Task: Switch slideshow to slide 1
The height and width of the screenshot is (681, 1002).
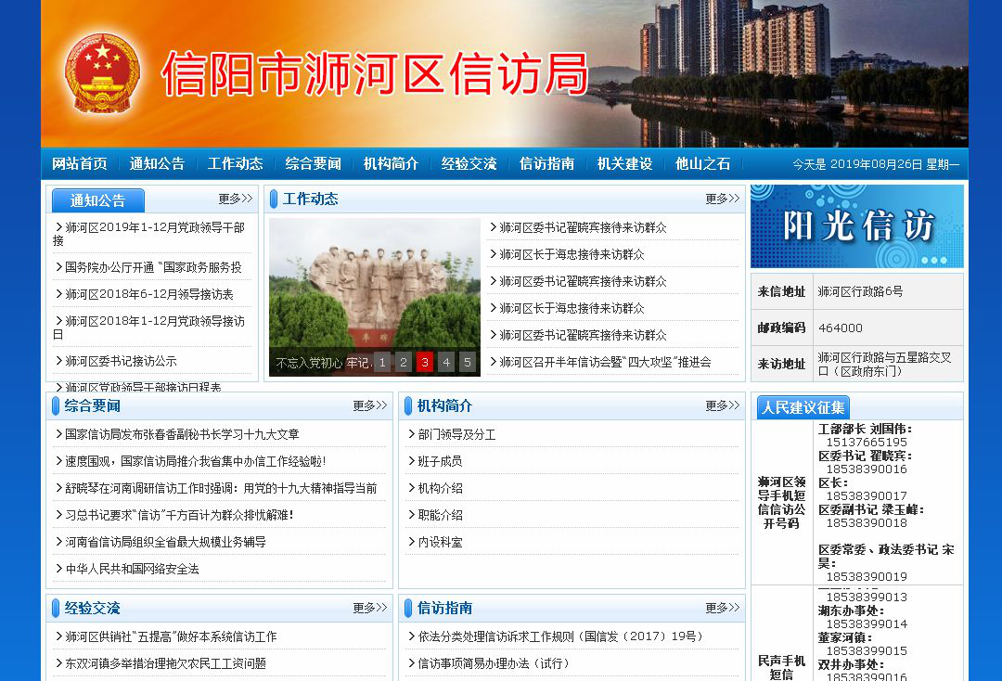Action: 382,362
